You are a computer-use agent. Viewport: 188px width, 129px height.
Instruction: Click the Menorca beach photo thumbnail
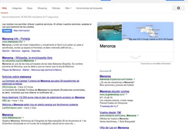coord(110,31)
